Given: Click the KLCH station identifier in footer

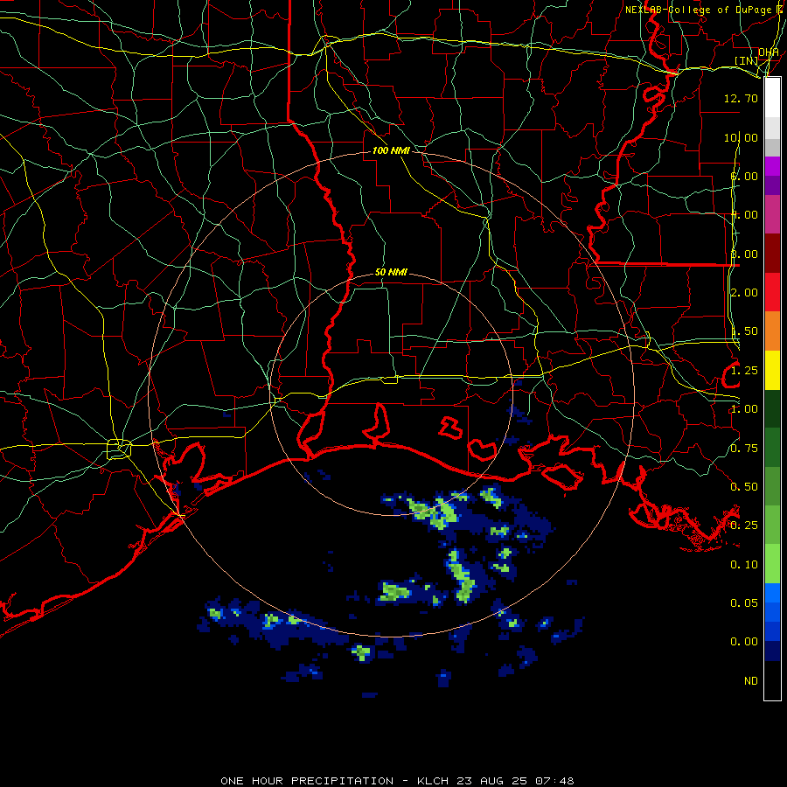Looking at the screenshot, I should coord(433,781).
